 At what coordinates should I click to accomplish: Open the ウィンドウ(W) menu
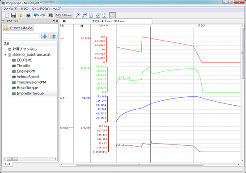(x=41, y=9)
